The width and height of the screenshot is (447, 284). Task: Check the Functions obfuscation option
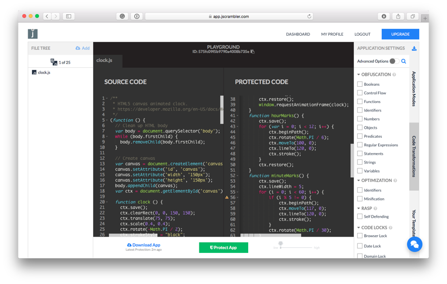360,102
